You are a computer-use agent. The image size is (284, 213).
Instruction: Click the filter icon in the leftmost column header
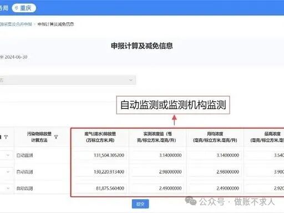(x=6, y=137)
